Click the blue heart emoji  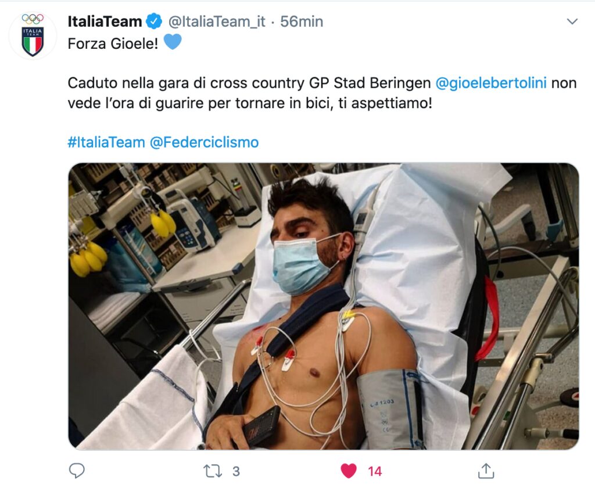point(173,42)
